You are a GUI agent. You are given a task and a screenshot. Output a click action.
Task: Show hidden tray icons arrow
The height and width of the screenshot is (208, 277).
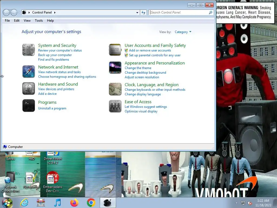[x=236, y=203]
